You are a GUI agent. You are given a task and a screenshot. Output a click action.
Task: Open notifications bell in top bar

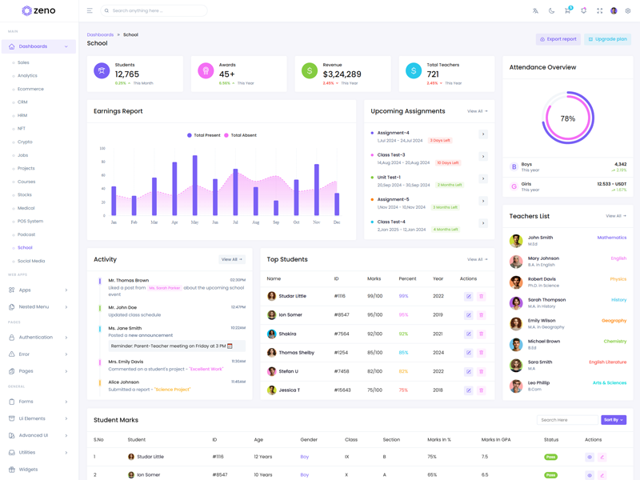(583, 11)
